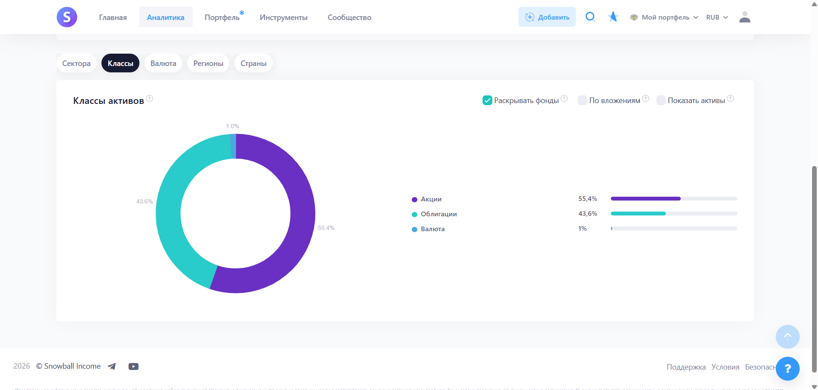Click the Snowball Income logo icon

67,17
